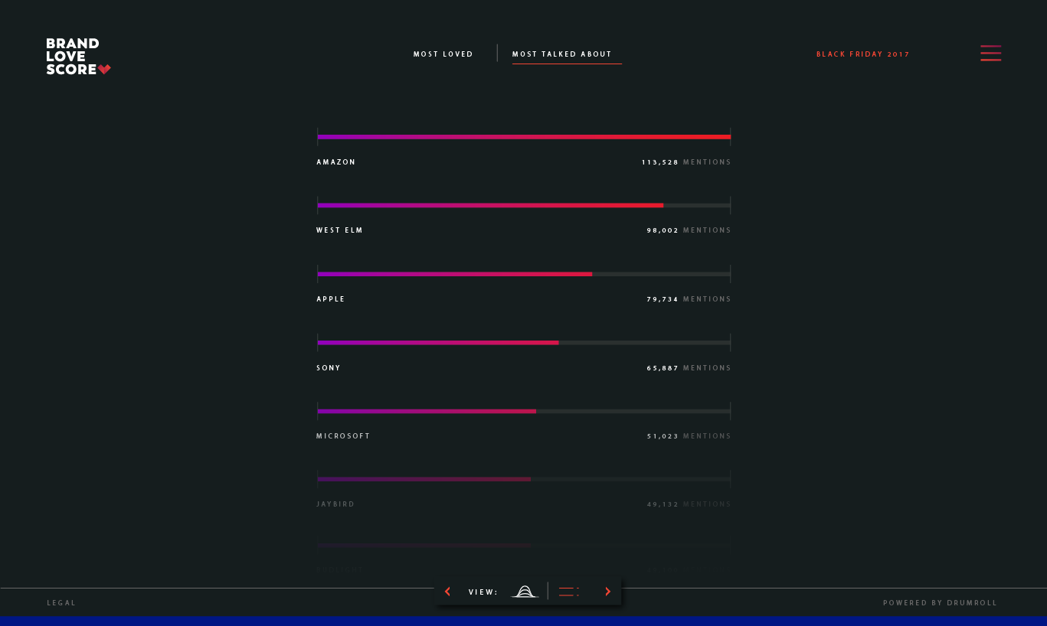Open the hamburger menu icon

990,53
